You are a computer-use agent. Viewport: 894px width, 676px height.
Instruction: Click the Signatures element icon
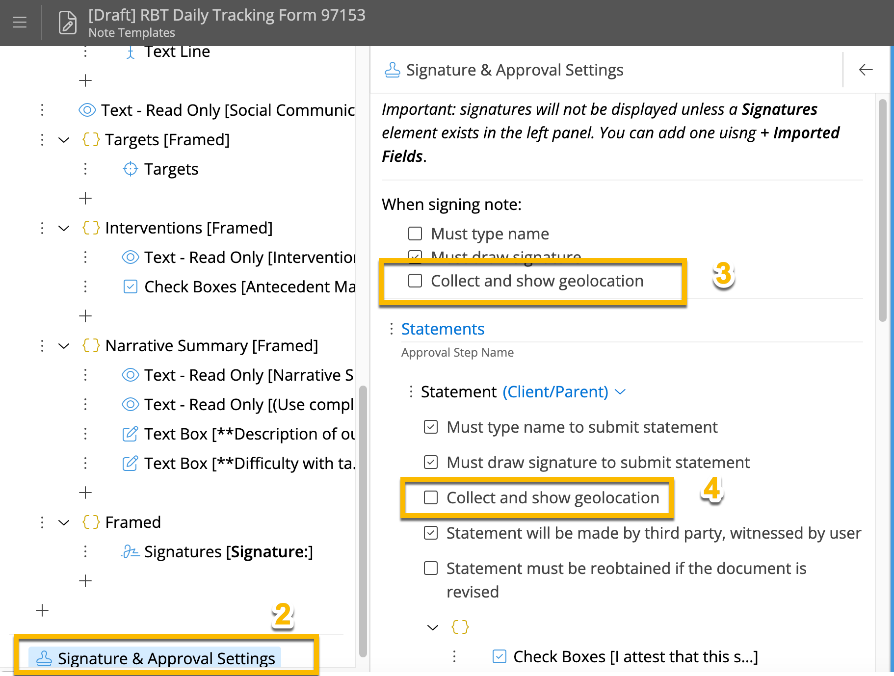tap(130, 552)
